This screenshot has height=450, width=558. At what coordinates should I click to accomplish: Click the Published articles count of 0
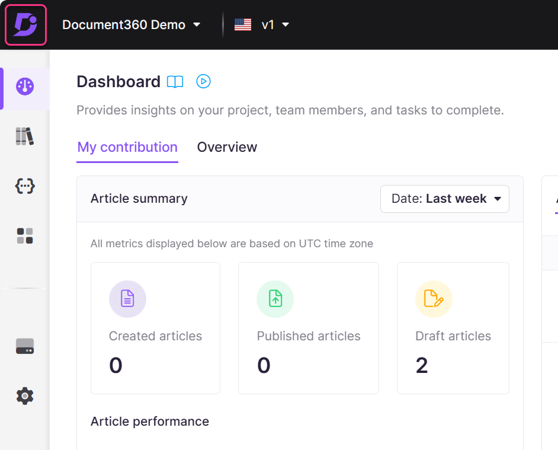264,365
